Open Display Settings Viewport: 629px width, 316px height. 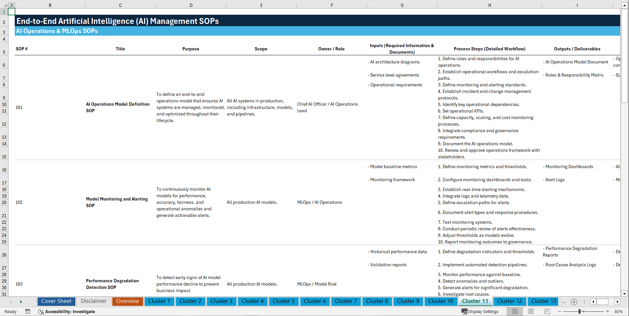(x=480, y=311)
